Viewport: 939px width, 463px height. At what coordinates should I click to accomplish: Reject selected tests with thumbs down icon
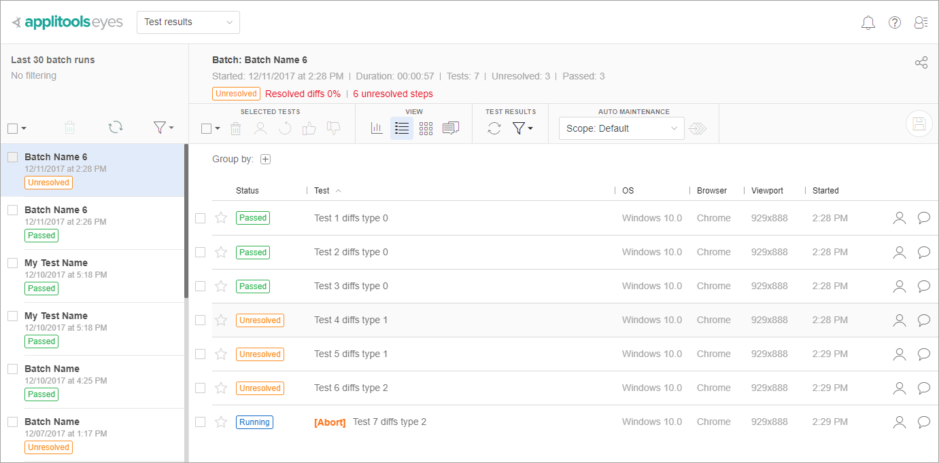(x=333, y=128)
